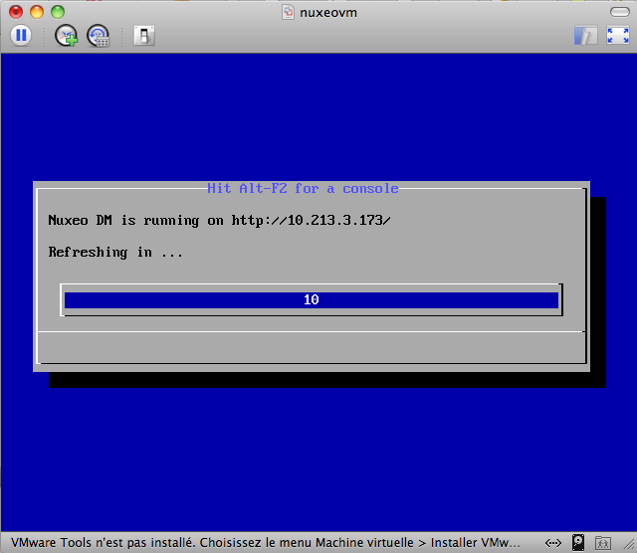
Task: Click the 'Hit Alt-F2 for a console' title
Action: coord(303,188)
